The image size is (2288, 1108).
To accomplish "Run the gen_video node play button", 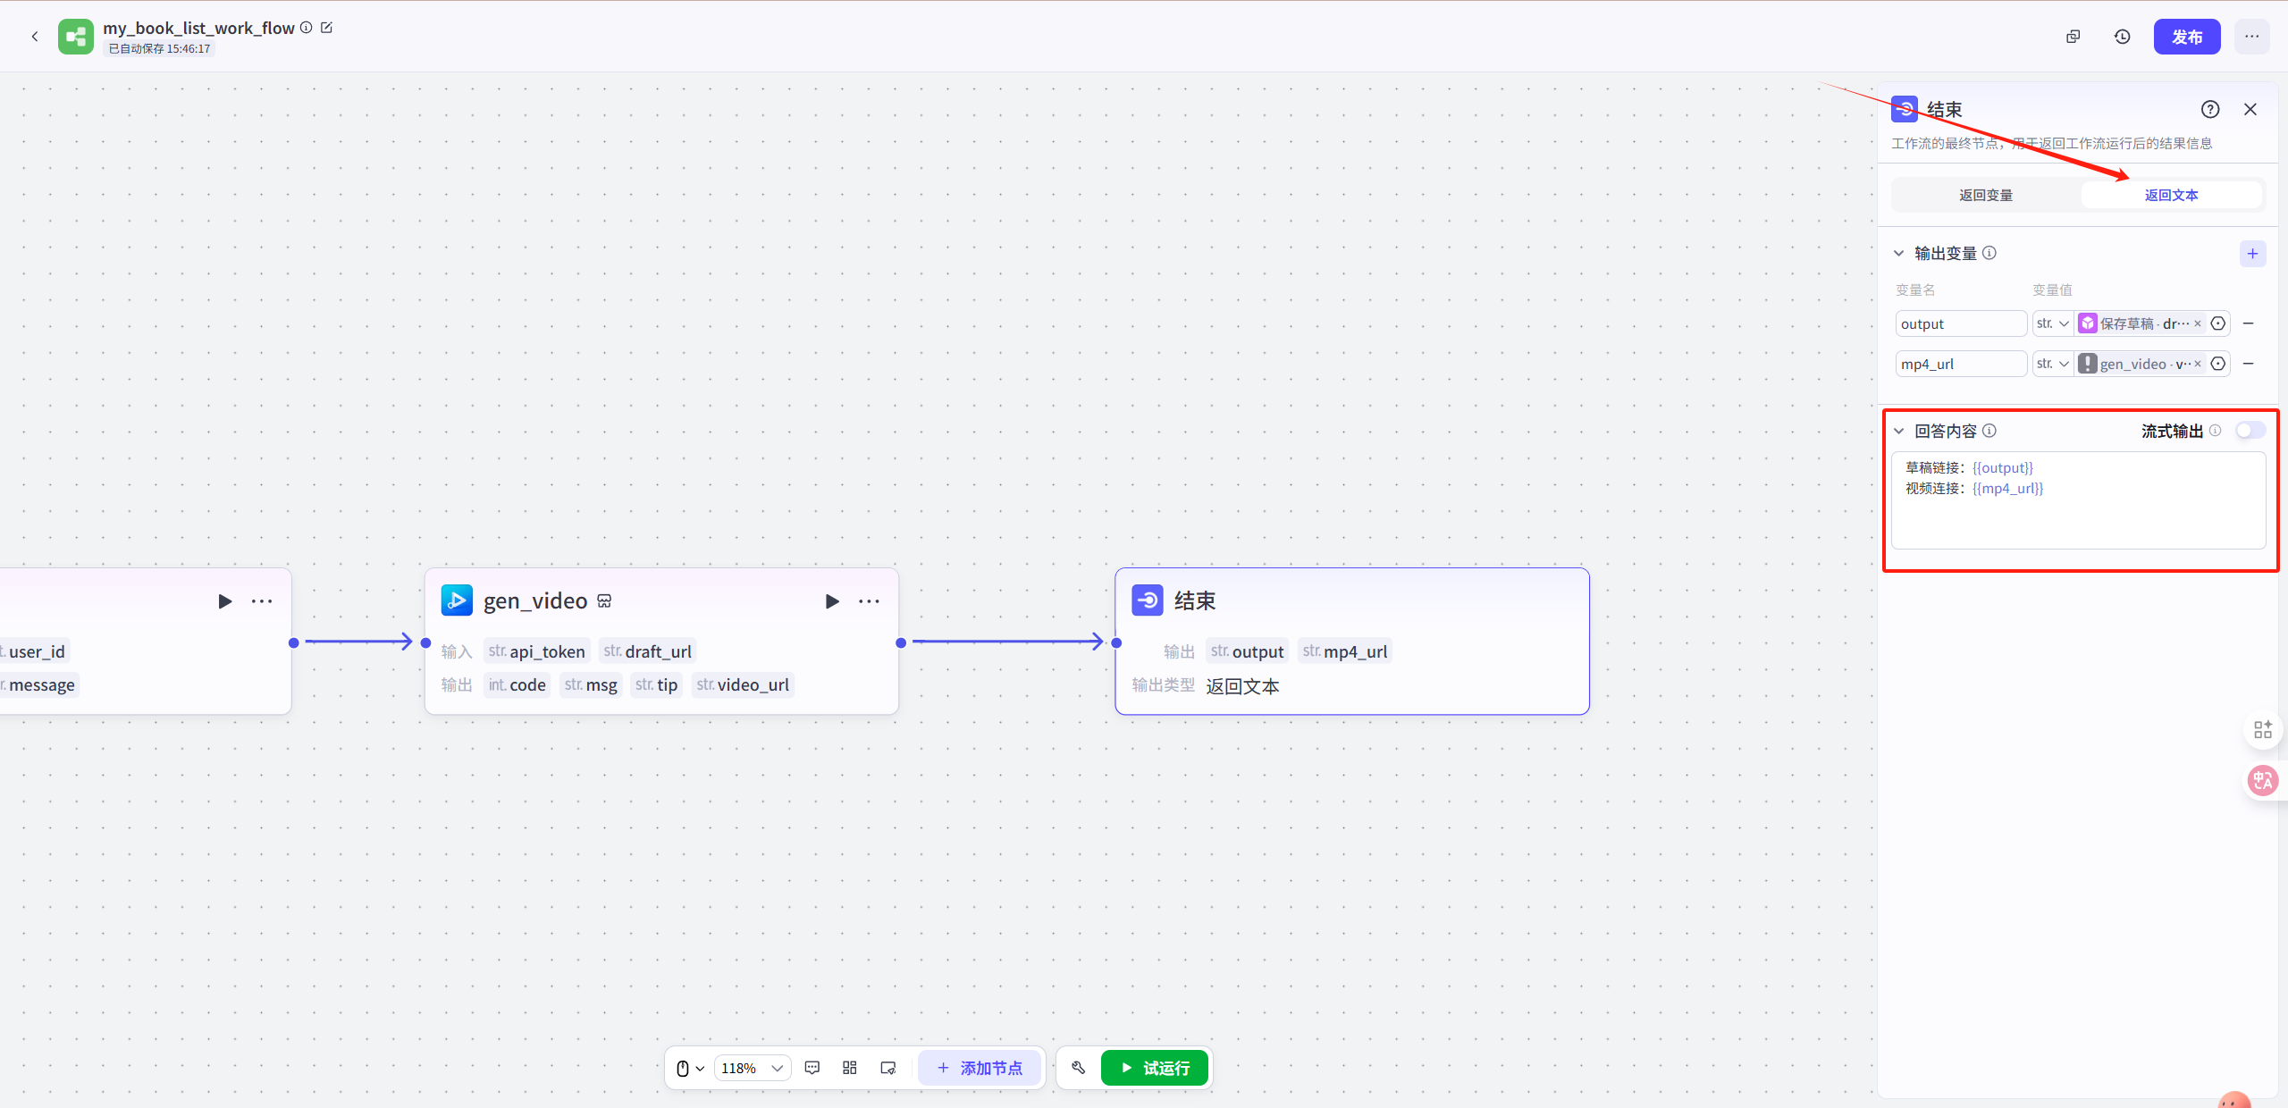I will pos(832,601).
